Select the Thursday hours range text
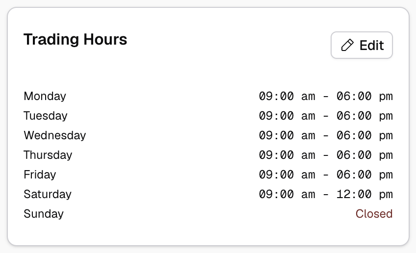Image resolution: width=416 pixels, height=253 pixels. pyautogui.click(x=326, y=155)
